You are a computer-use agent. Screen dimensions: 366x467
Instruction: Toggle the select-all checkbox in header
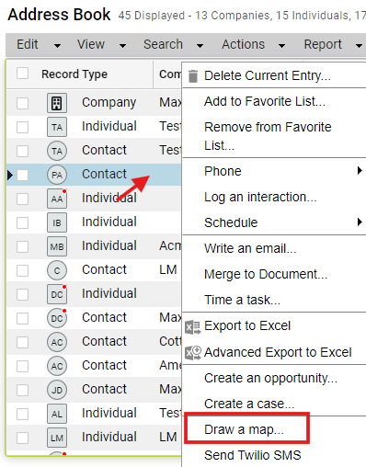23,74
